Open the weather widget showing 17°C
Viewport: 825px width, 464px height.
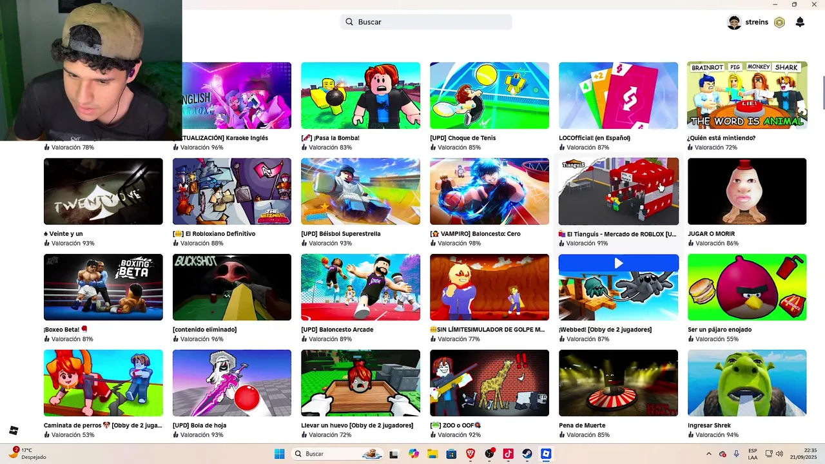pos(28,453)
